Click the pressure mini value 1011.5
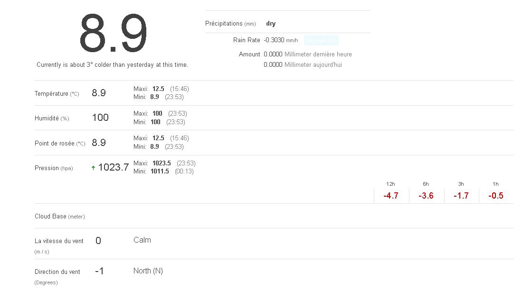 (160, 171)
